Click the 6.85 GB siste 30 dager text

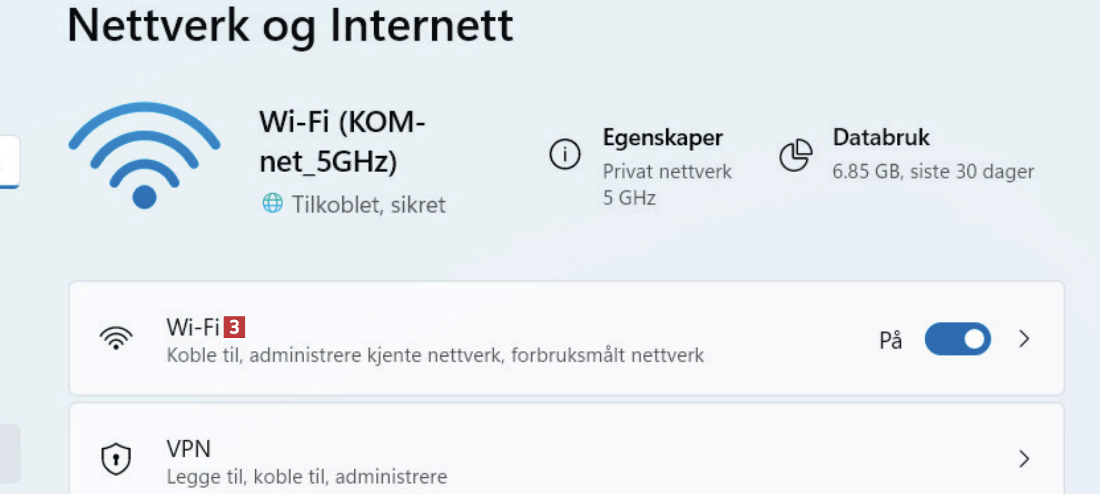point(933,171)
